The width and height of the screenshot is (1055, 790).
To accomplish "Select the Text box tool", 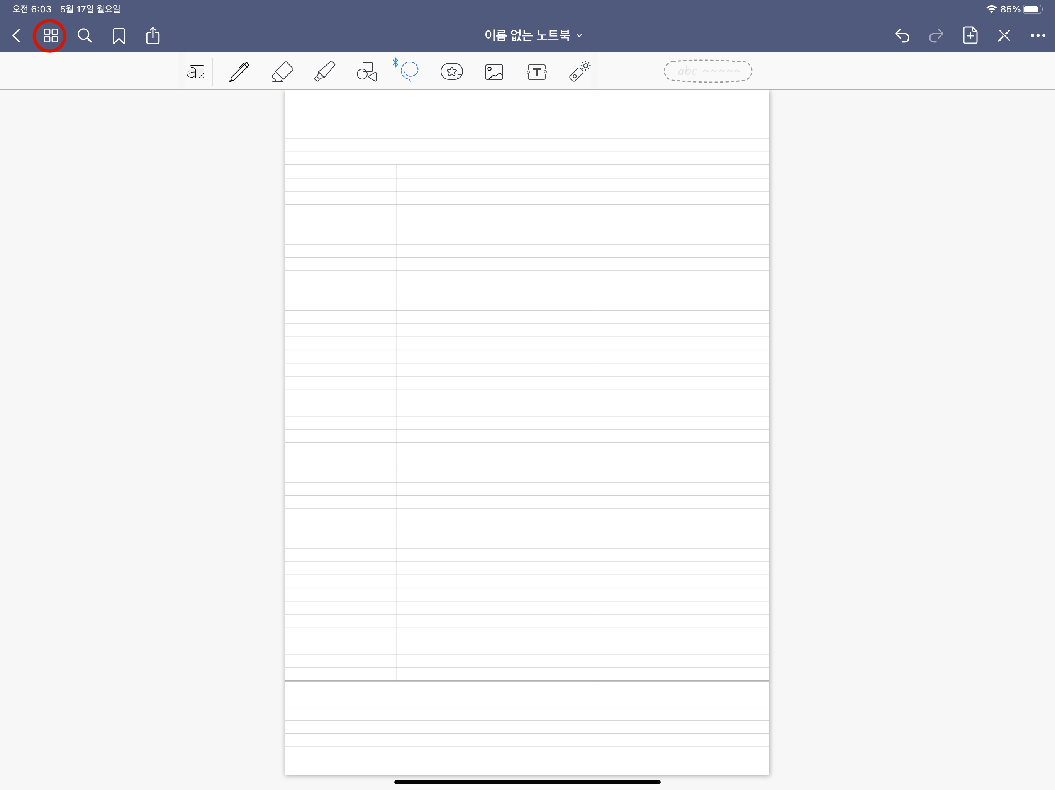I will pyautogui.click(x=536, y=72).
